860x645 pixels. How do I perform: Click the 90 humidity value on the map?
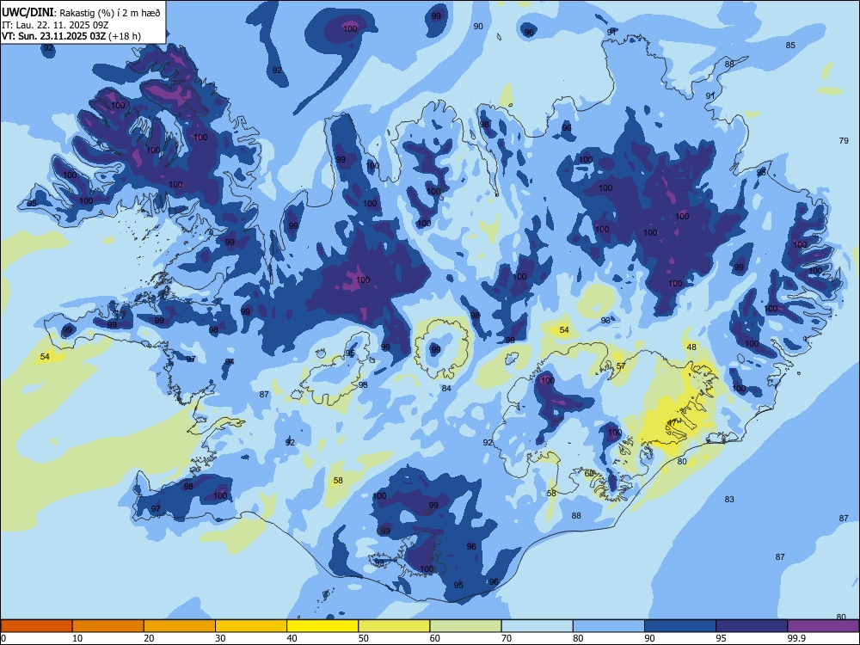[478, 27]
